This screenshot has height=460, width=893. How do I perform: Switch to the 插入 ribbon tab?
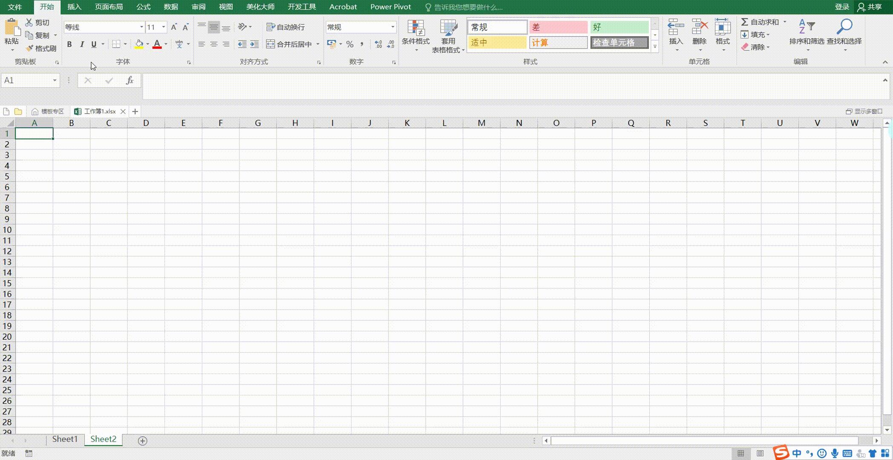pyautogui.click(x=74, y=7)
